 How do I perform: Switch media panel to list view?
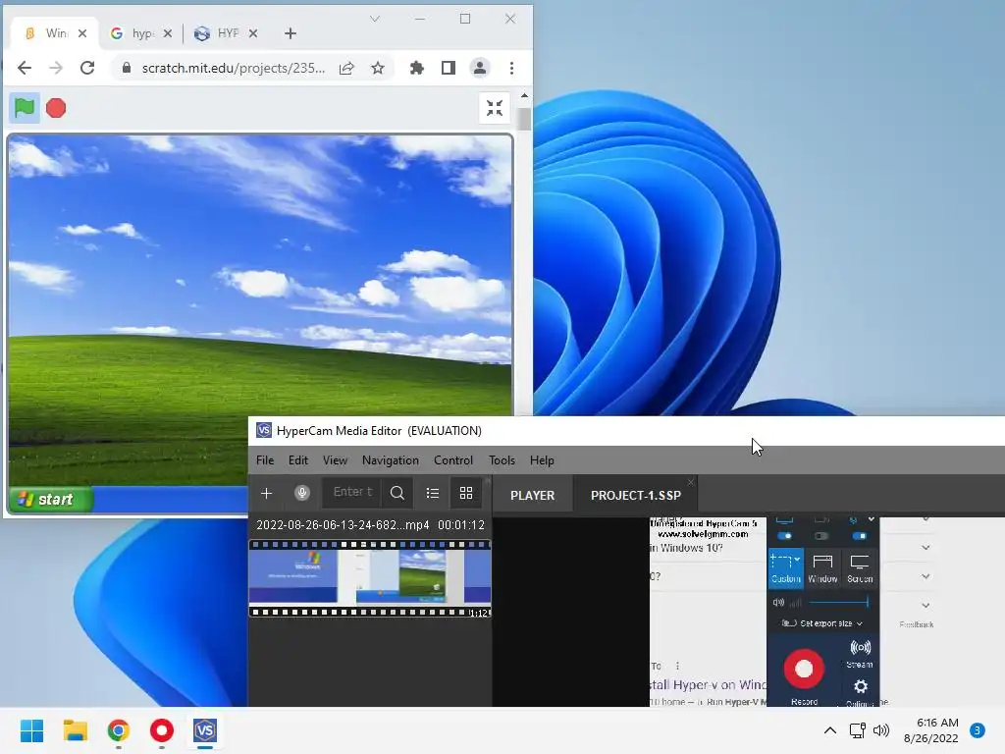433,493
